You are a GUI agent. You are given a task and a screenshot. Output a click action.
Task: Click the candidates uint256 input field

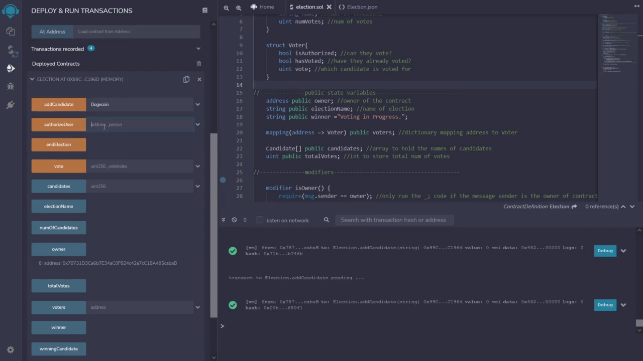(x=140, y=186)
